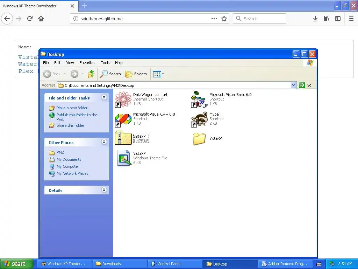This screenshot has width=358, height=269.
Task: Click inside the browser Search box
Action: tap(260, 19)
